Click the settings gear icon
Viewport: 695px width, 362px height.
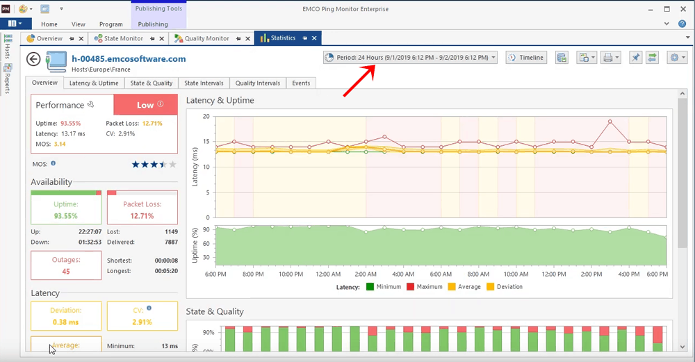click(674, 58)
